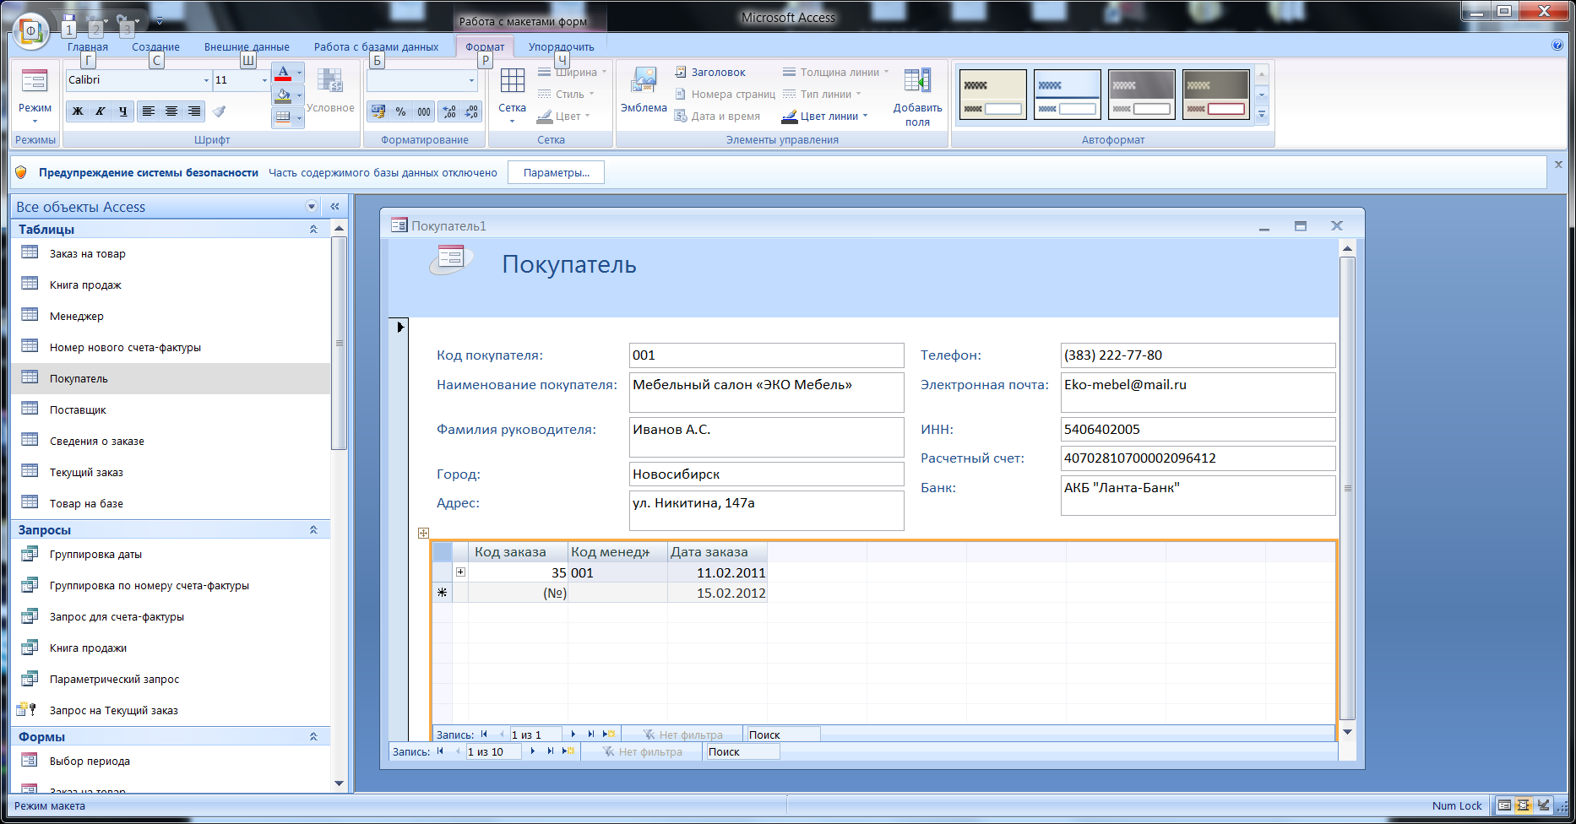Click the Параметры... security button
The image size is (1576, 824).
click(x=556, y=173)
